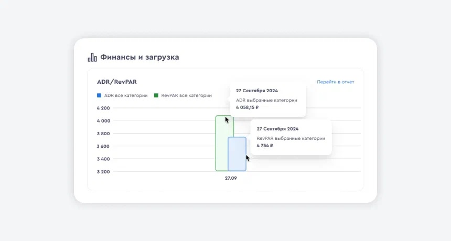Click RevPAR выбранные категории text in tooltip
451x241 pixels.
291,138
